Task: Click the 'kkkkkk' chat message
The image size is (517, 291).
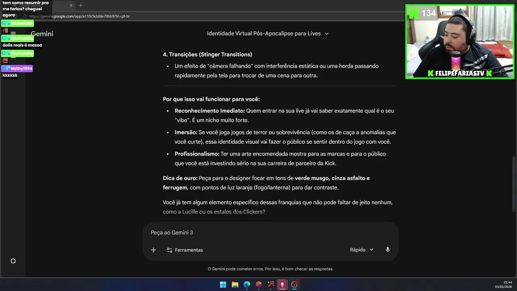Action: 10,76
